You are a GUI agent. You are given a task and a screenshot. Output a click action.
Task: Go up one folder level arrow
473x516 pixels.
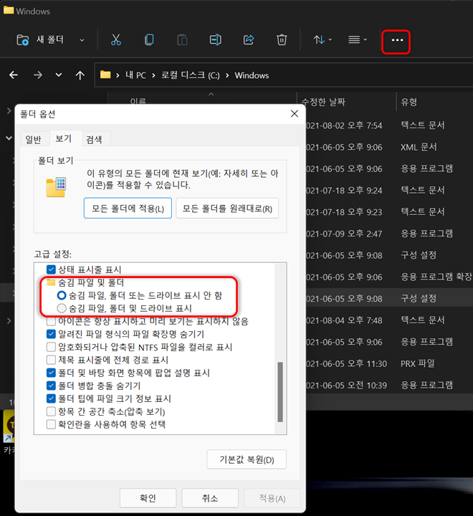80,75
